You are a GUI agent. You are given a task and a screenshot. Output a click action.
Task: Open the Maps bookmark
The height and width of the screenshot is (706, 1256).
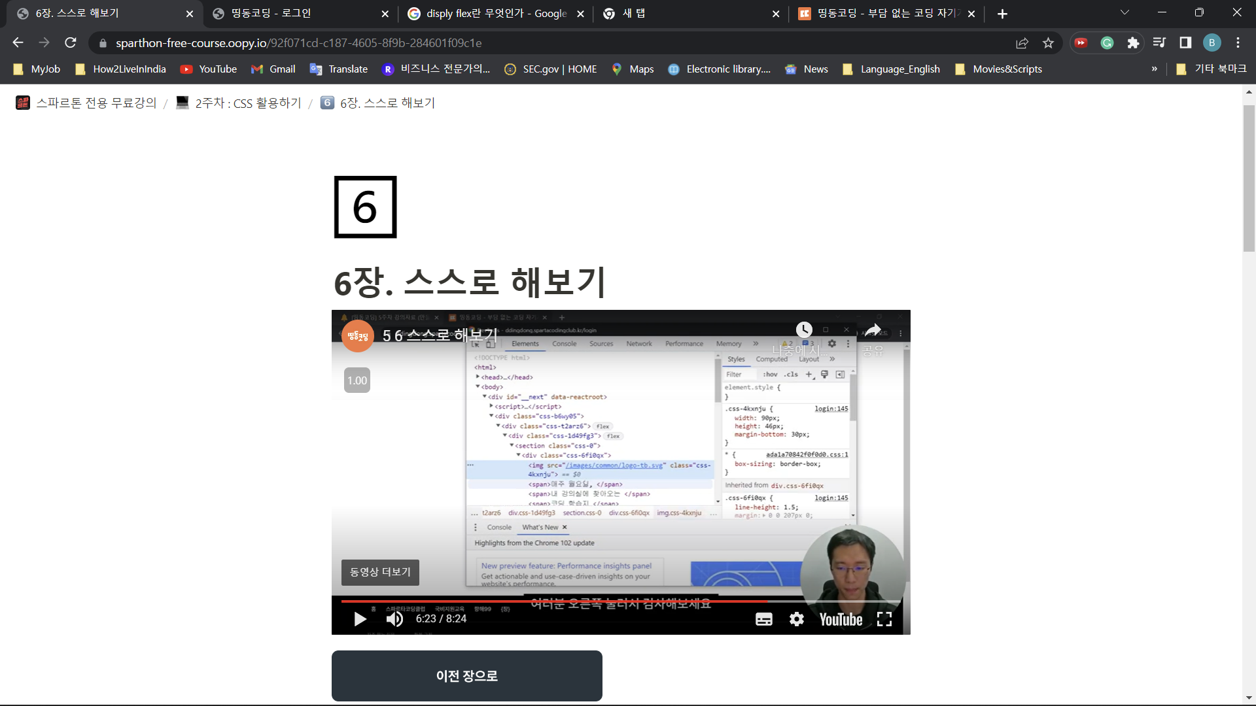click(x=633, y=69)
